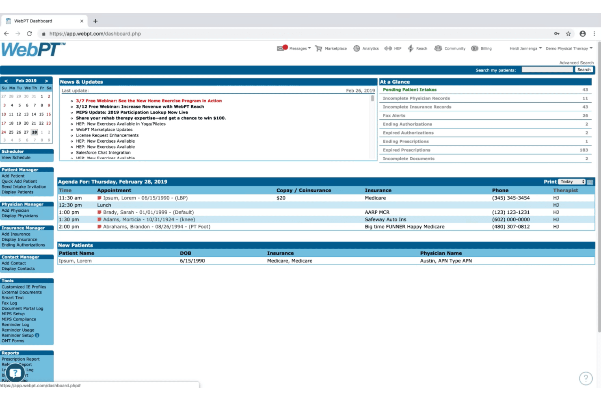Open the Today agenda date dropdown
The width and height of the screenshot is (601, 401).
tap(572, 182)
